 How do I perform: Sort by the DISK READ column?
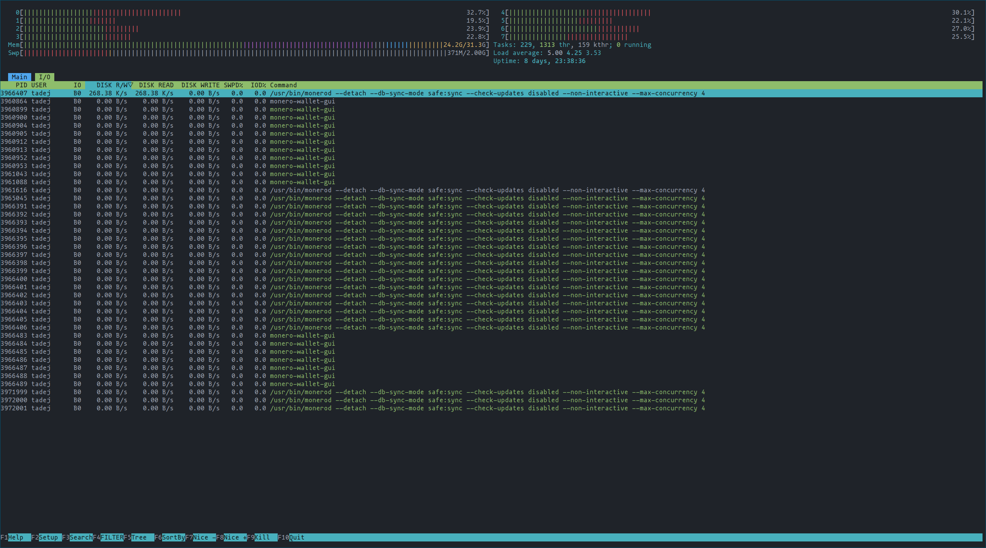coord(156,85)
